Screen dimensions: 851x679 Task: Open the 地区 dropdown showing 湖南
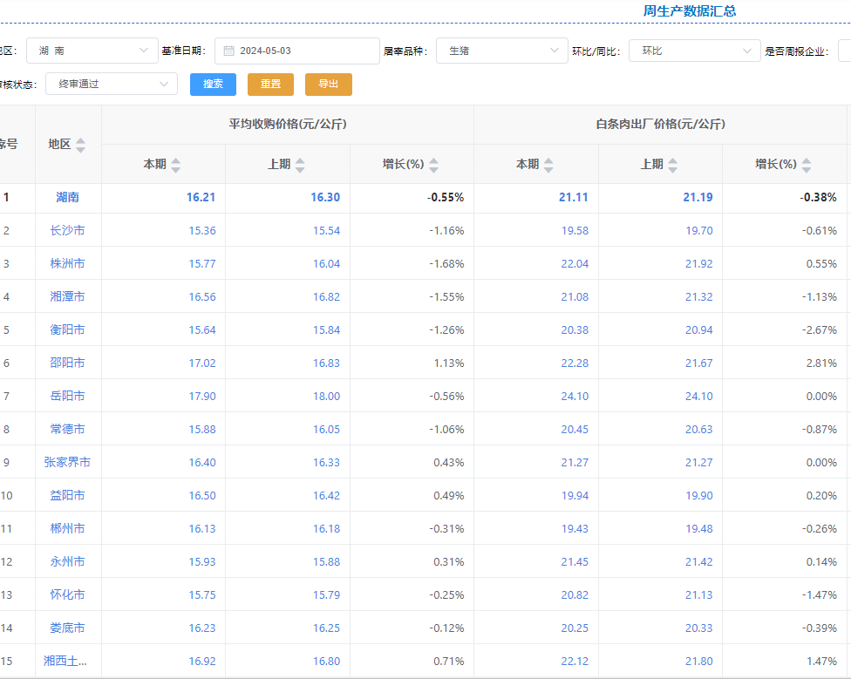pyautogui.click(x=92, y=51)
